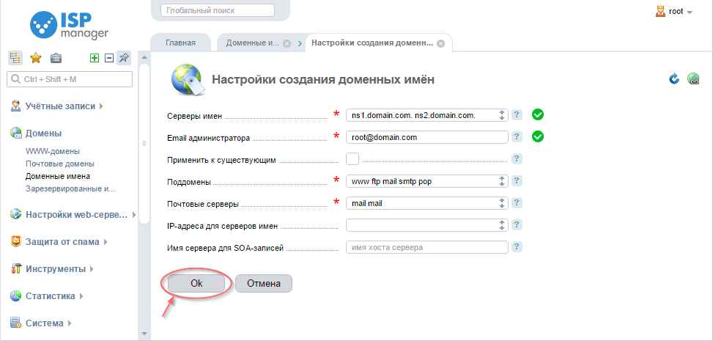
Task: Click the Email администратора input field
Action: click(x=426, y=137)
